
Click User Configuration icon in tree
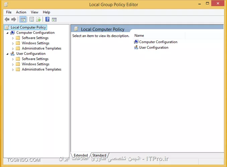13,54
